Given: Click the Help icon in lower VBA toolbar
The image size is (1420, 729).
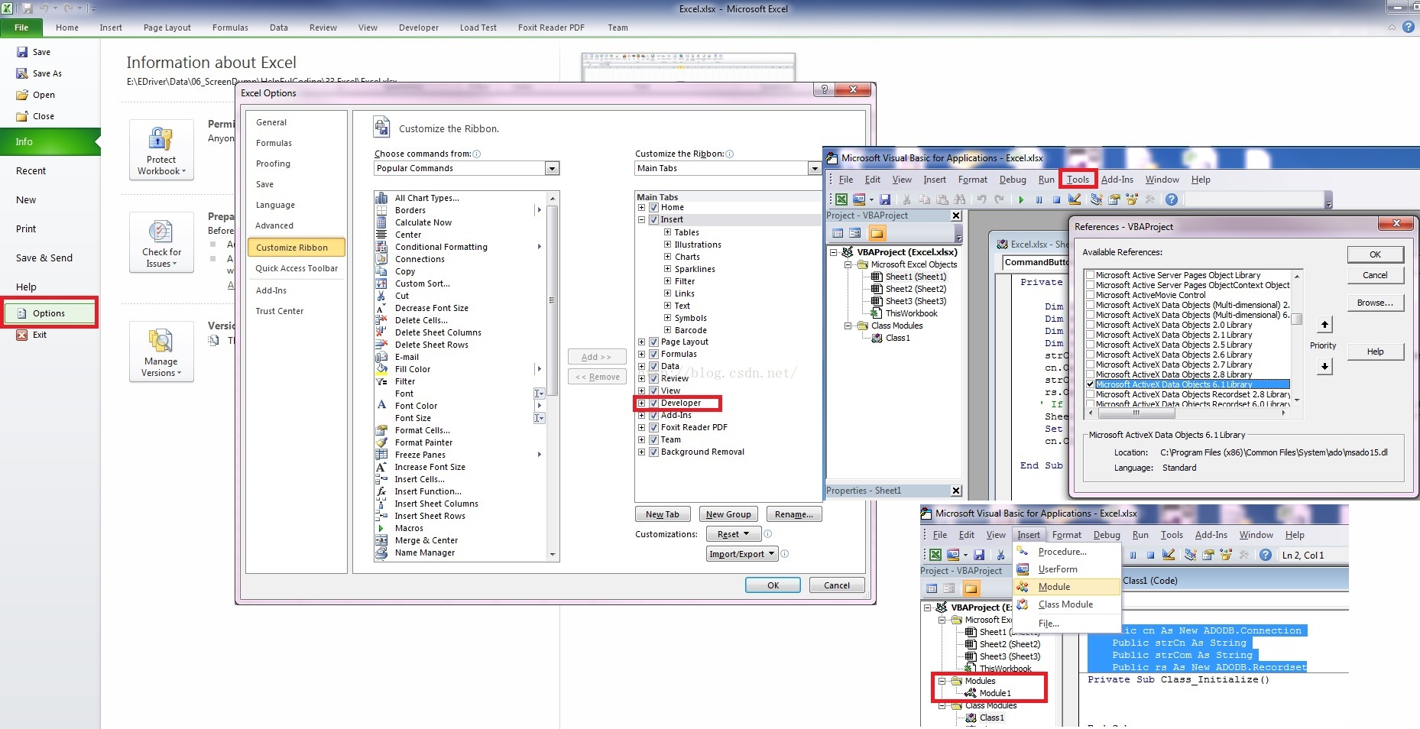Looking at the screenshot, I should pyautogui.click(x=1265, y=555).
